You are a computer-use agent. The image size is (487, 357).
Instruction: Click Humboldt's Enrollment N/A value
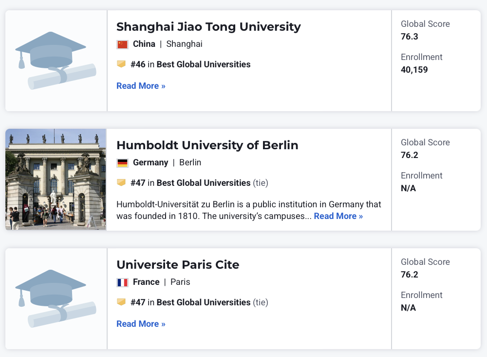pos(408,188)
